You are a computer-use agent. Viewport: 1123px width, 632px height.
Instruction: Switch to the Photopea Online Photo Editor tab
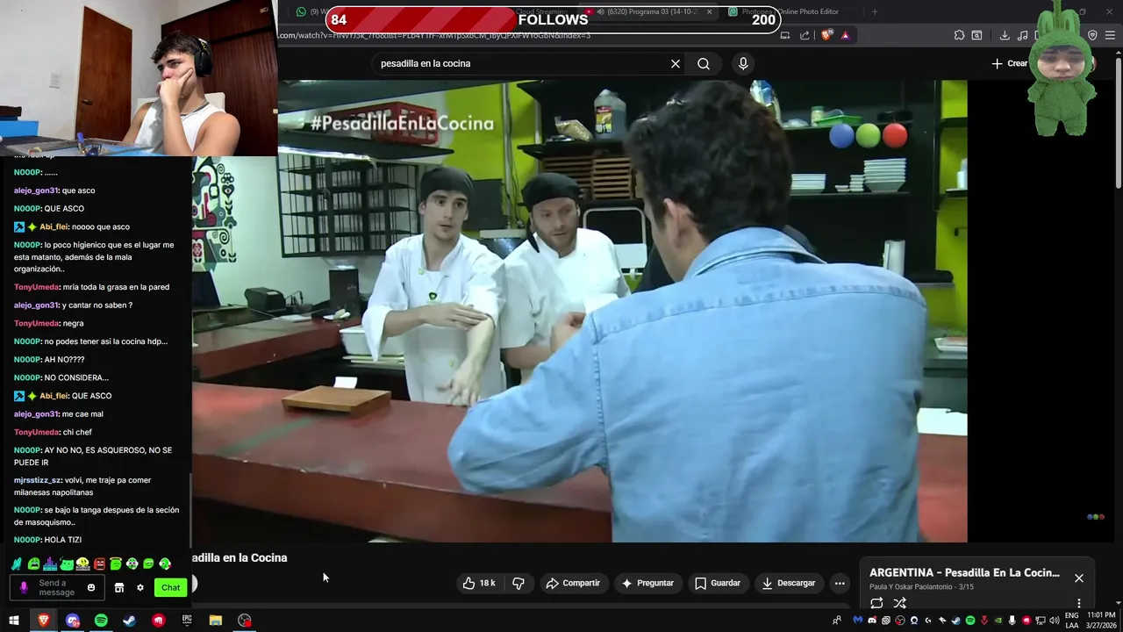coord(785,11)
